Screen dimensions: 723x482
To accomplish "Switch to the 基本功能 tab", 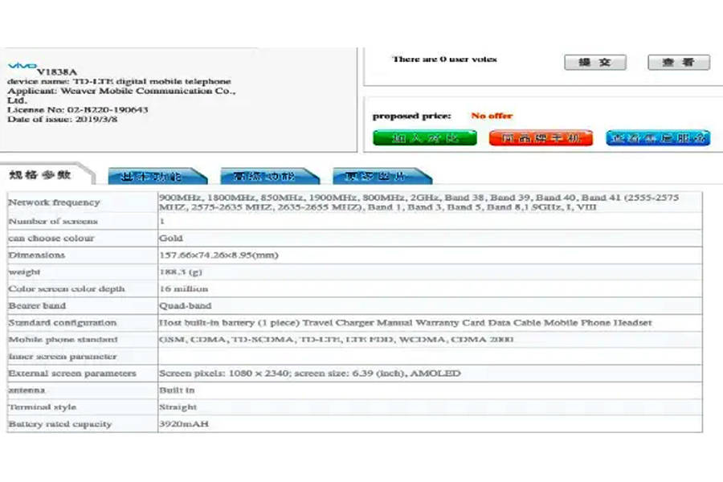I will [153, 177].
